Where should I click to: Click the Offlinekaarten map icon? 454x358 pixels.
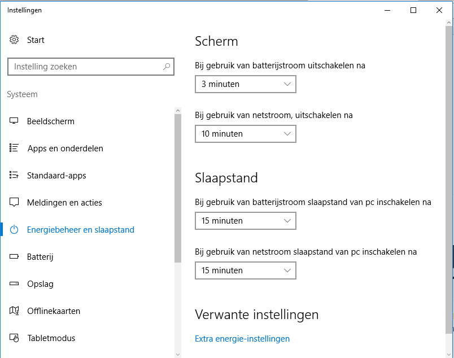pyautogui.click(x=15, y=311)
